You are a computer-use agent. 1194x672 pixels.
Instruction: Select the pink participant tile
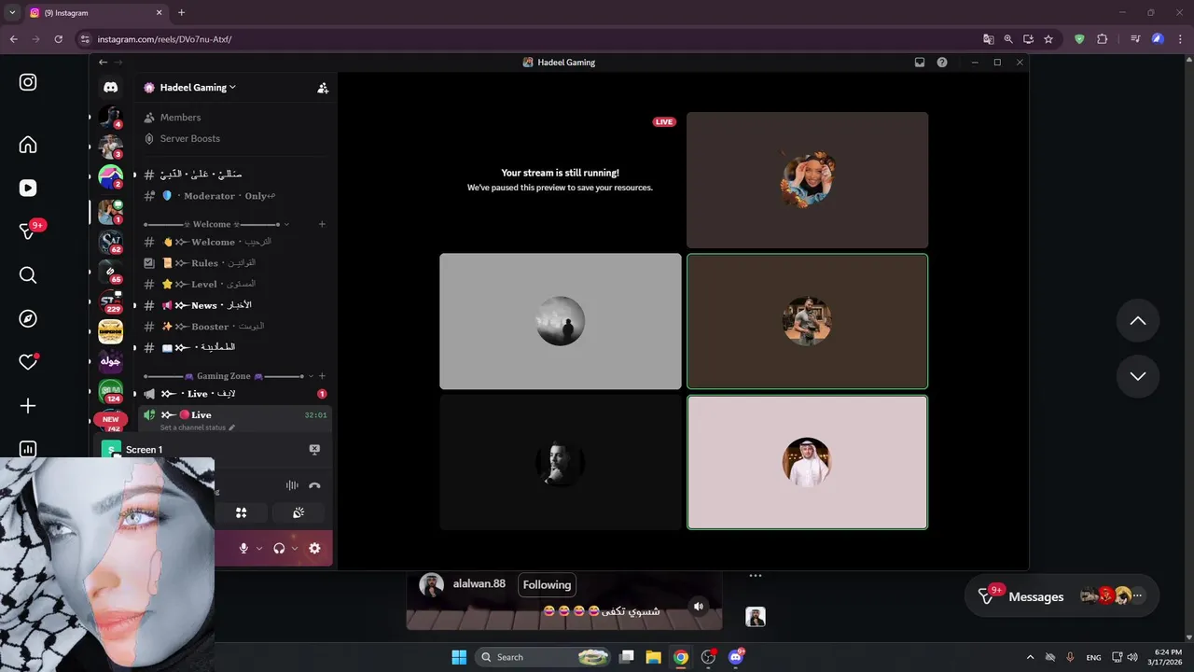pos(808,462)
